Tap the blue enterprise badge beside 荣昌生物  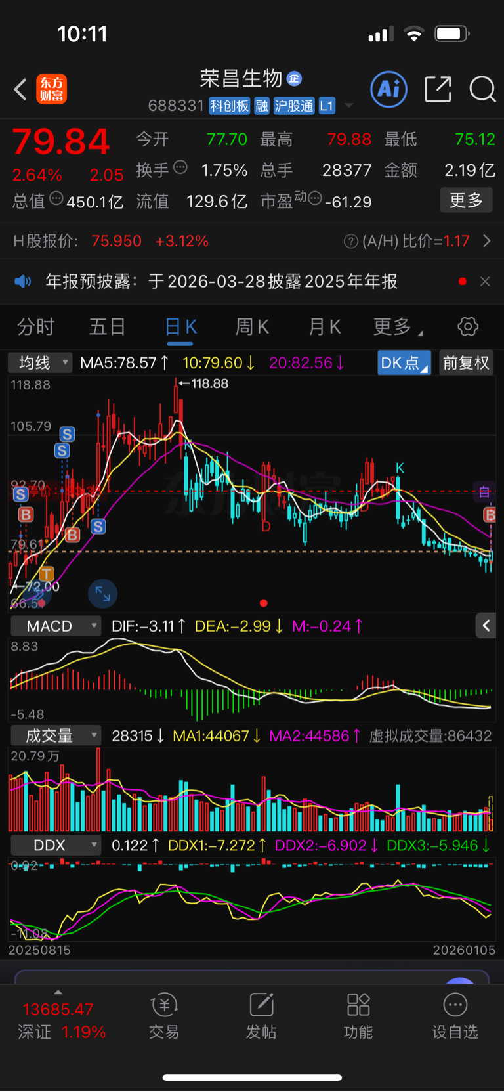click(x=295, y=79)
